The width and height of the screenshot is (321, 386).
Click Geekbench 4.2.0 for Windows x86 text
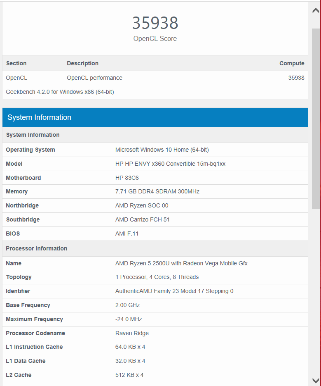(60, 92)
